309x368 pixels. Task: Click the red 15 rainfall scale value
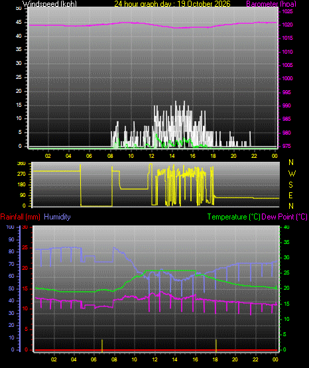(25, 289)
